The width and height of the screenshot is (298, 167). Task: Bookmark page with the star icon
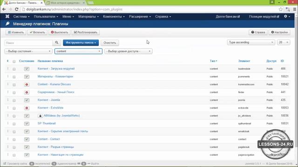click(280, 9)
